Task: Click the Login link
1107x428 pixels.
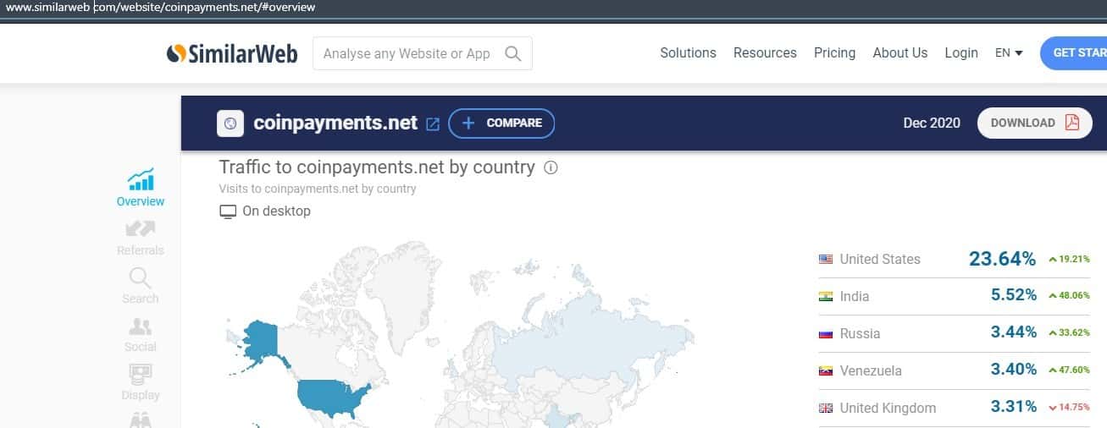Action: coord(961,52)
